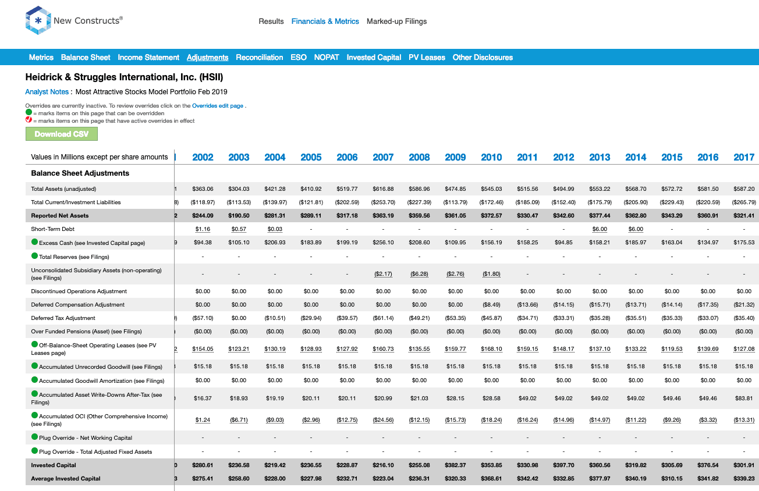This screenshot has height=491, width=759.
Task: Click green dot beside Accumulated Goodwill Amortization
Action: (x=35, y=380)
